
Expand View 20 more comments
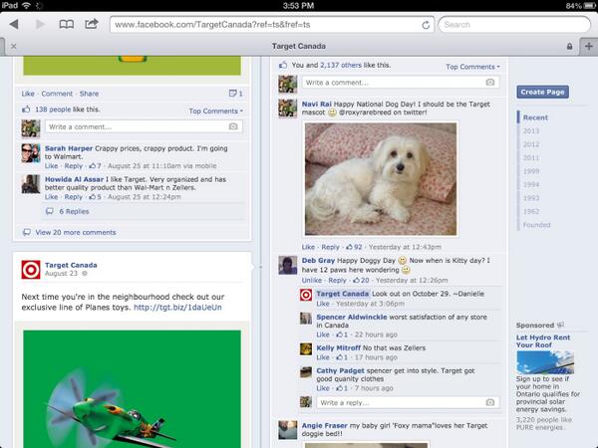coord(76,232)
